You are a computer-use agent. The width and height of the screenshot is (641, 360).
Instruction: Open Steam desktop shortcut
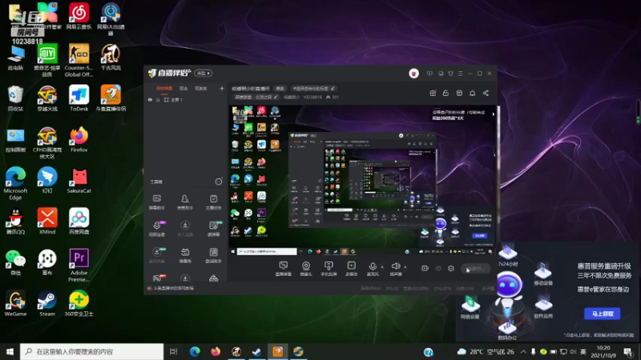click(x=47, y=304)
